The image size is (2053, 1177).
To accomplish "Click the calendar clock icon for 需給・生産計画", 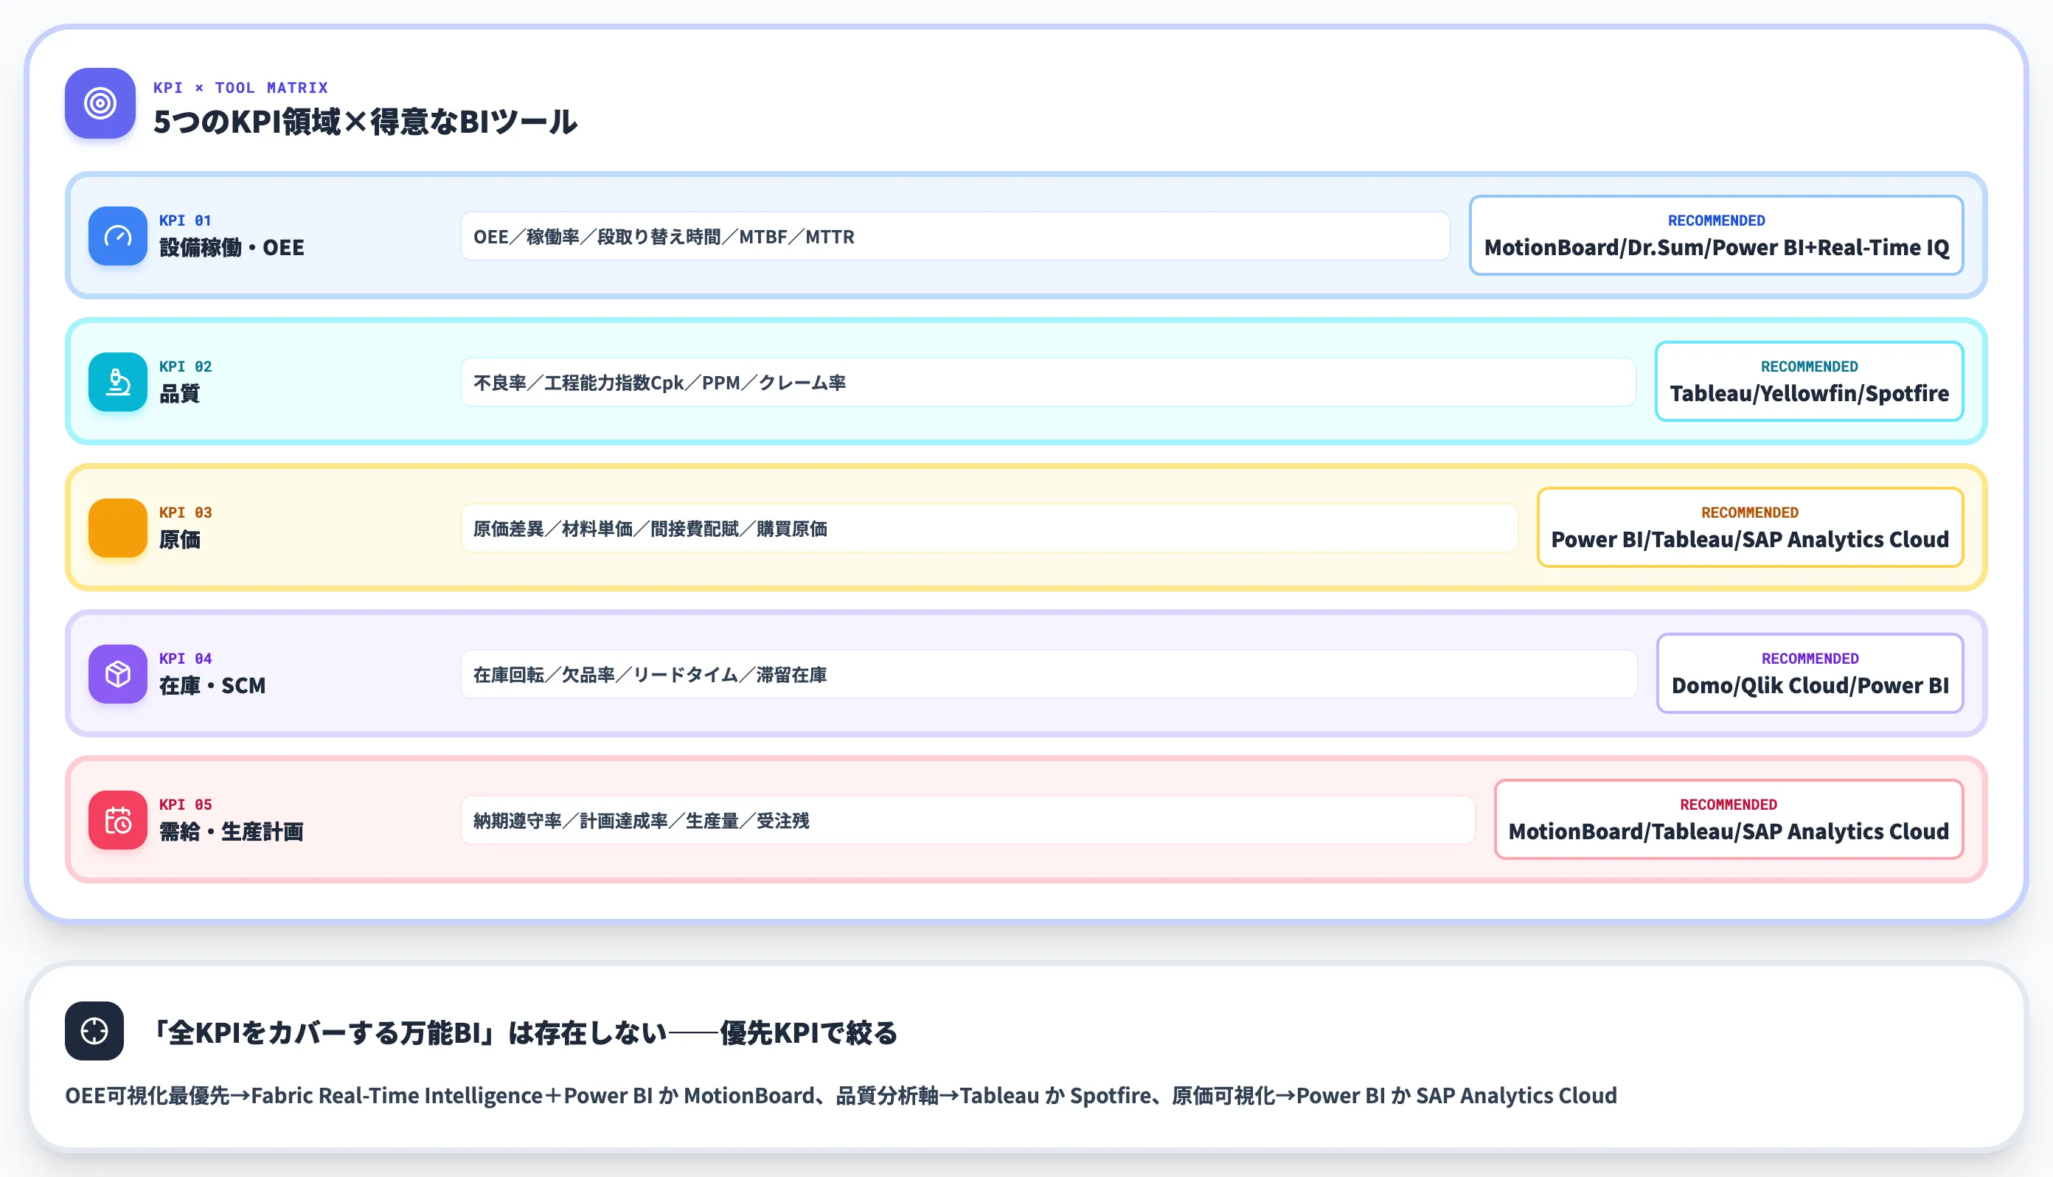I will [x=118, y=821].
